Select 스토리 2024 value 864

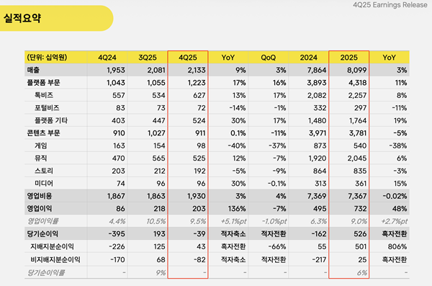[x=320, y=171]
